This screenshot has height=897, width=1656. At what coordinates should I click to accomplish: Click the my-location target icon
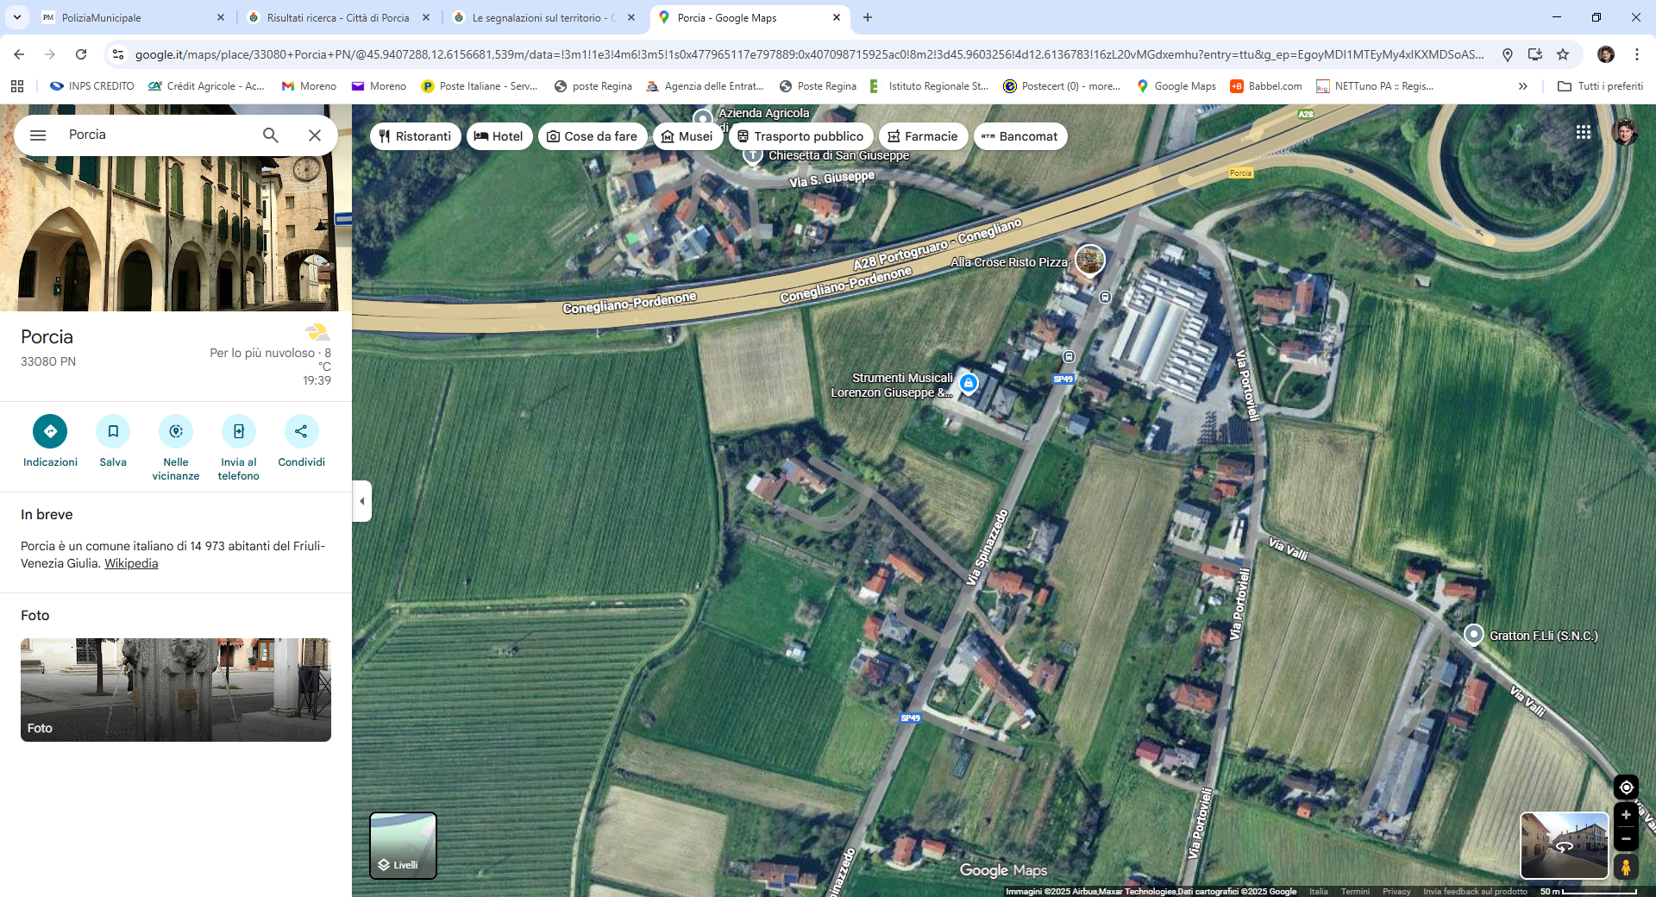[x=1626, y=787]
